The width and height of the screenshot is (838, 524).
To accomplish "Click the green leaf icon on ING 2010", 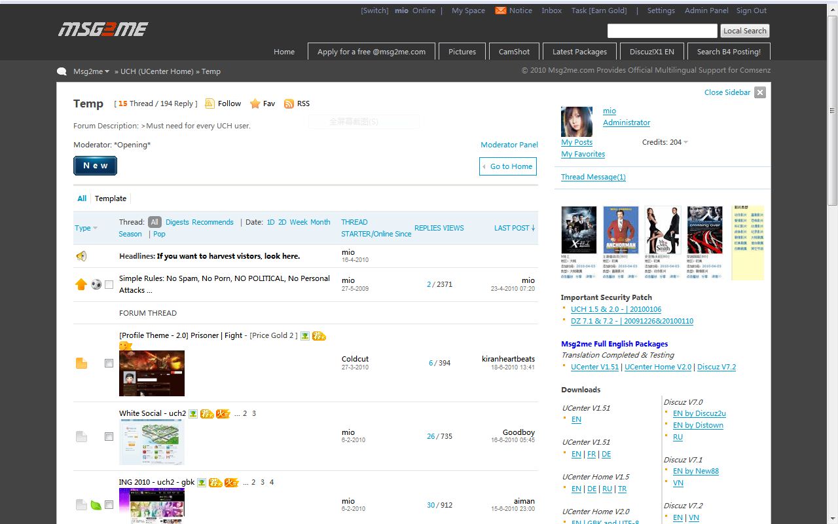I will (x=96, y=505).
